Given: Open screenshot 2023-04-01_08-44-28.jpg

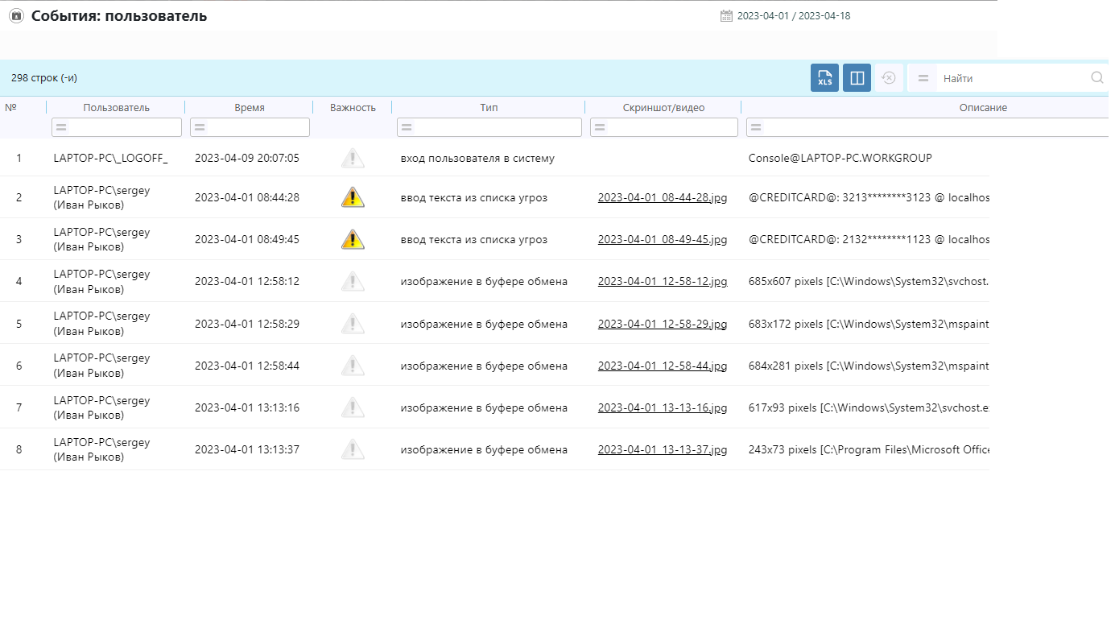Looking at the screenshot, I should click(x=662, y=197).
